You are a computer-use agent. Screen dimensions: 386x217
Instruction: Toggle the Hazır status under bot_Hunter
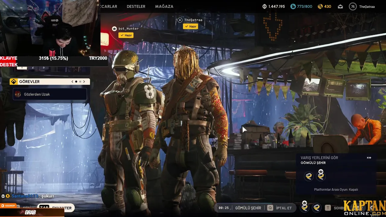pyautogui.click(x=126, y=35)
